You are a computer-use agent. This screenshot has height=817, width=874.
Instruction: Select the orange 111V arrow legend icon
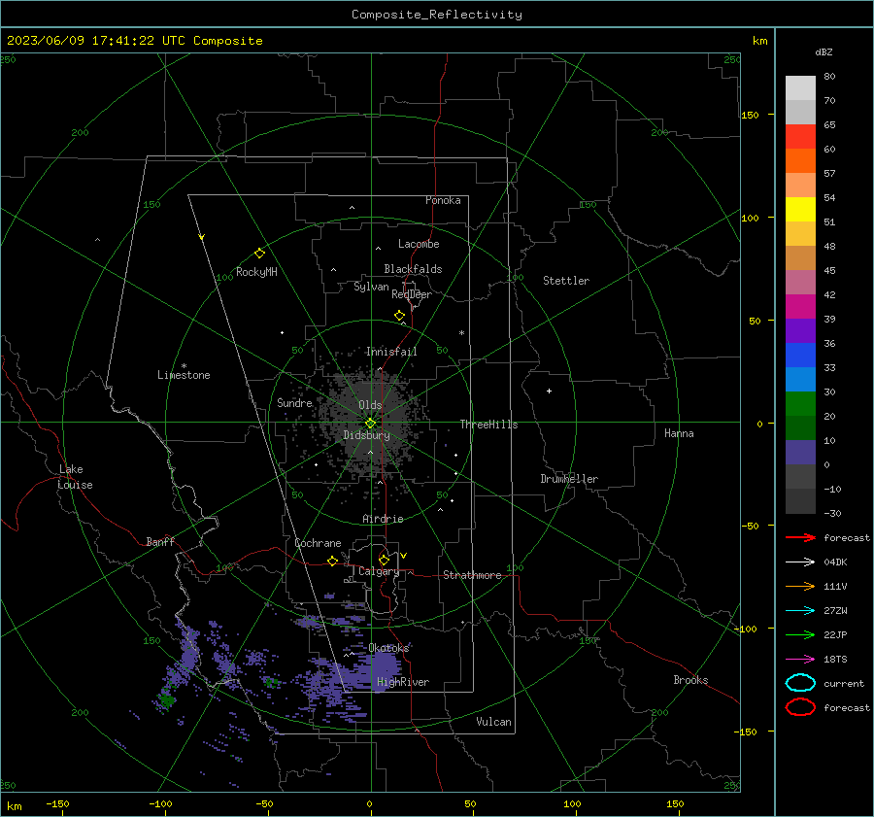click(800, 586)
